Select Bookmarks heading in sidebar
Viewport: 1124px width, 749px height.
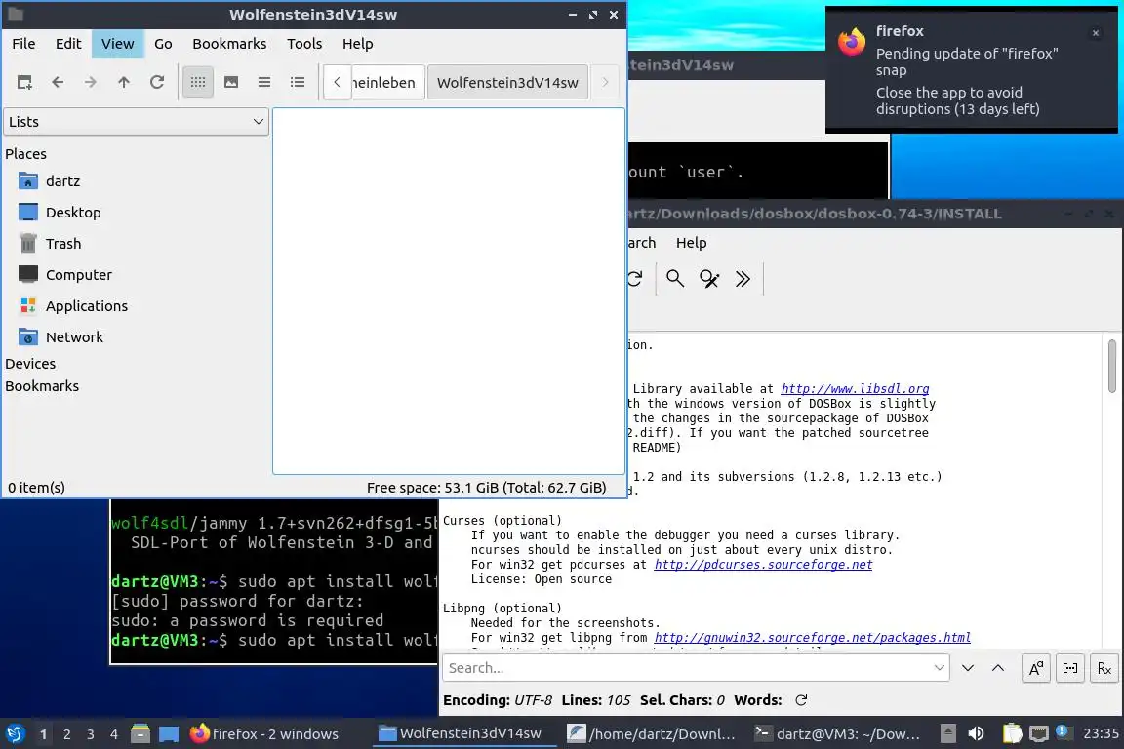[x=42, y=386]
